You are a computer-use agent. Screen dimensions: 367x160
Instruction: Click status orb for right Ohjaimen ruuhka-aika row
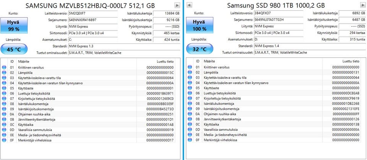point(190,114)
